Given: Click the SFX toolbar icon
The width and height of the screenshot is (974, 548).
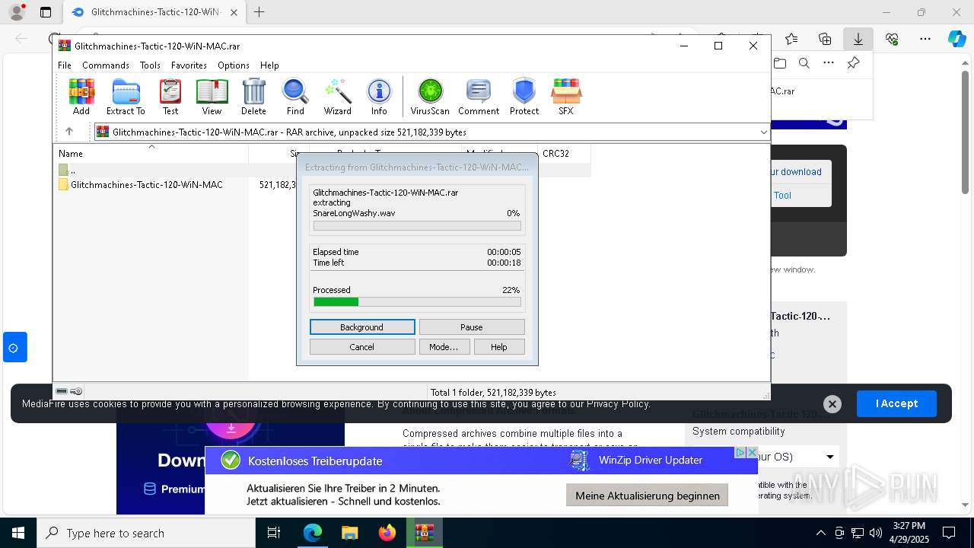Looking at the screenshot, I should pyautogui.click(x=565, y=97).
